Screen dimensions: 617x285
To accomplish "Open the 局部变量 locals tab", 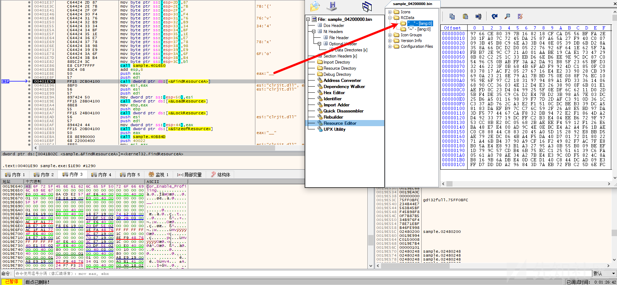I will click(189, 175).
